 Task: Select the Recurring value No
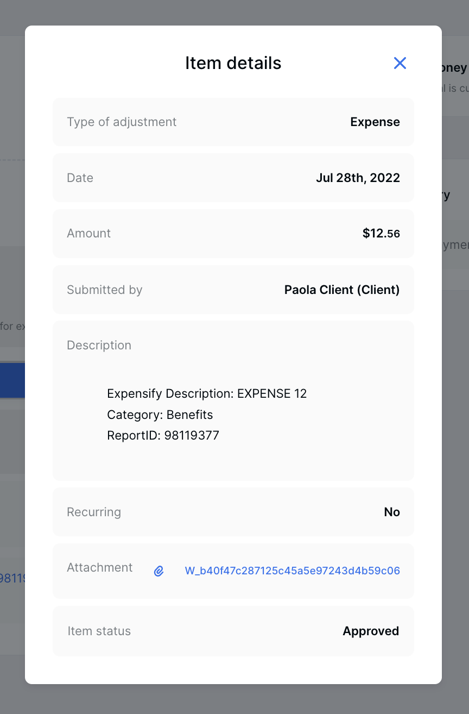coord(392,512)
